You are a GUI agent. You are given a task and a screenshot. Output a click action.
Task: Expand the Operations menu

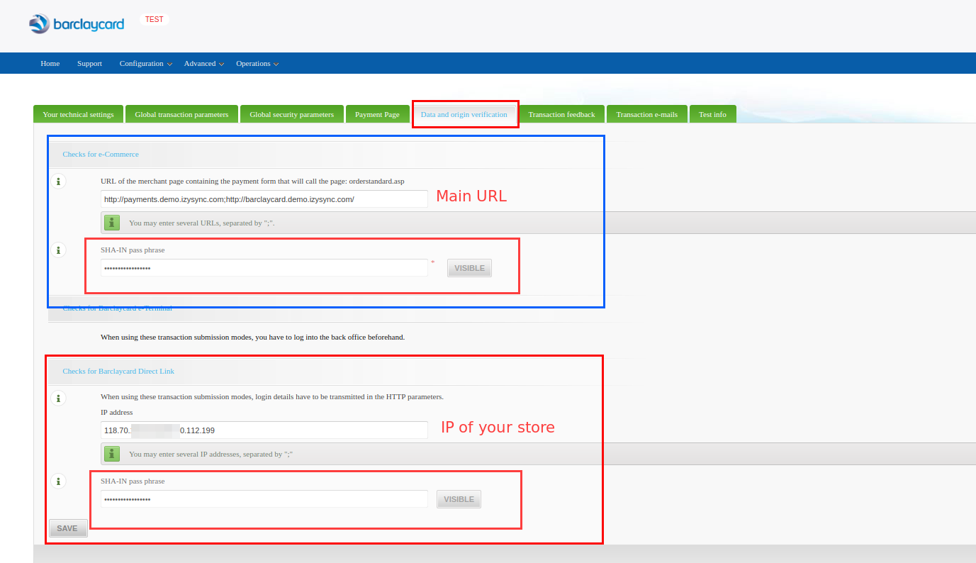click(257, 64)
